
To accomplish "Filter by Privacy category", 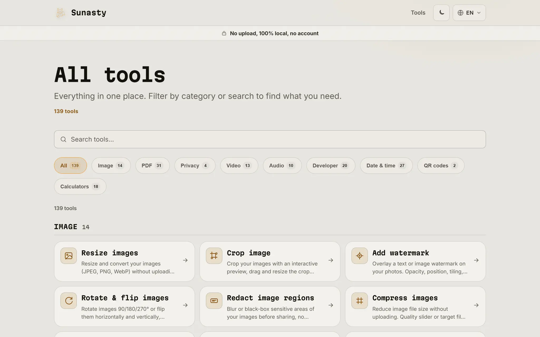I will 195,166.
